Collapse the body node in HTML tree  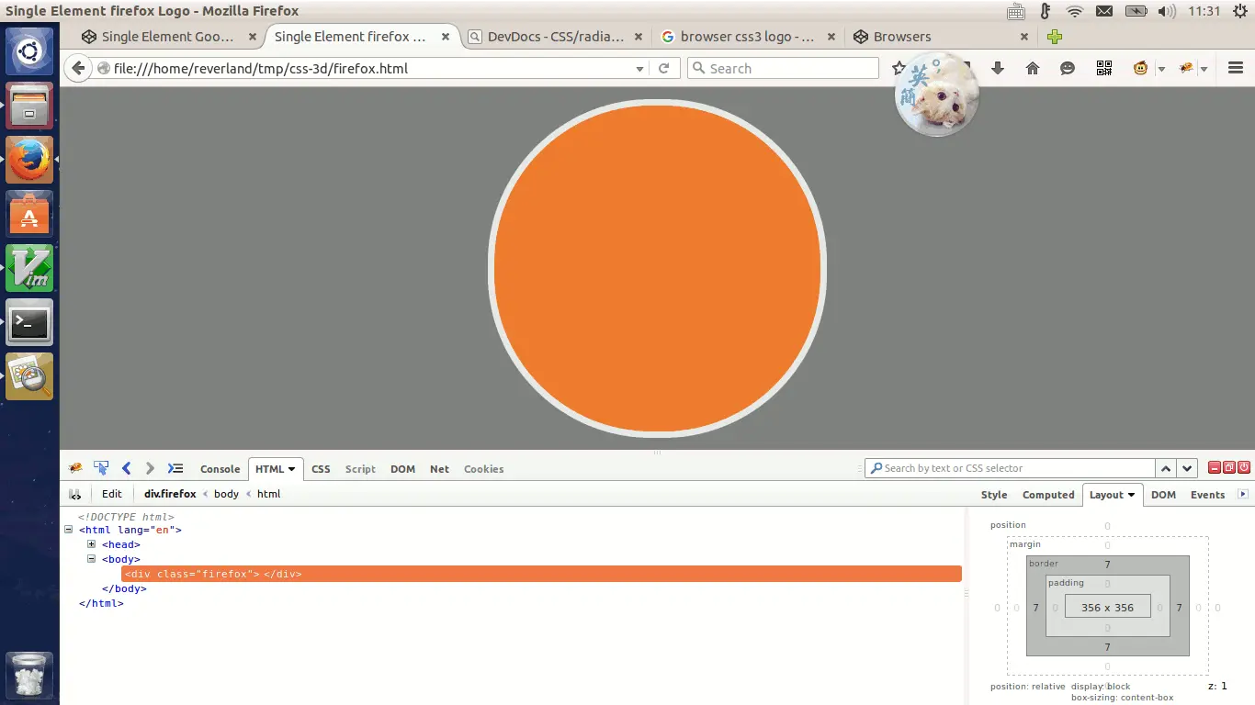coord(92,559)
